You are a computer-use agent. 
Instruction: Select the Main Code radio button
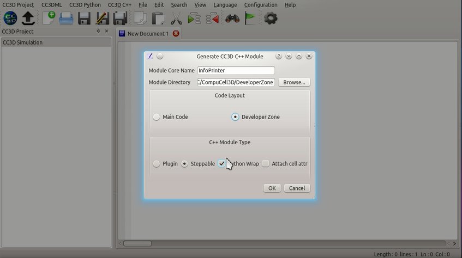click(x=157, y=117)
